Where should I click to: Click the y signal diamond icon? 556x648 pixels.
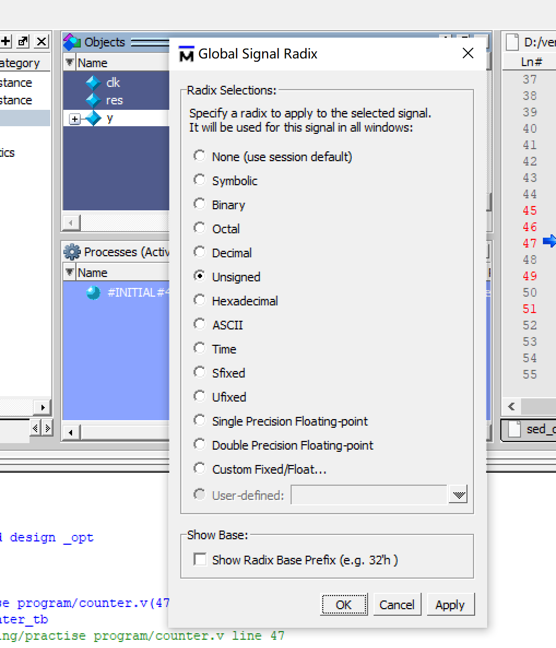94,118
